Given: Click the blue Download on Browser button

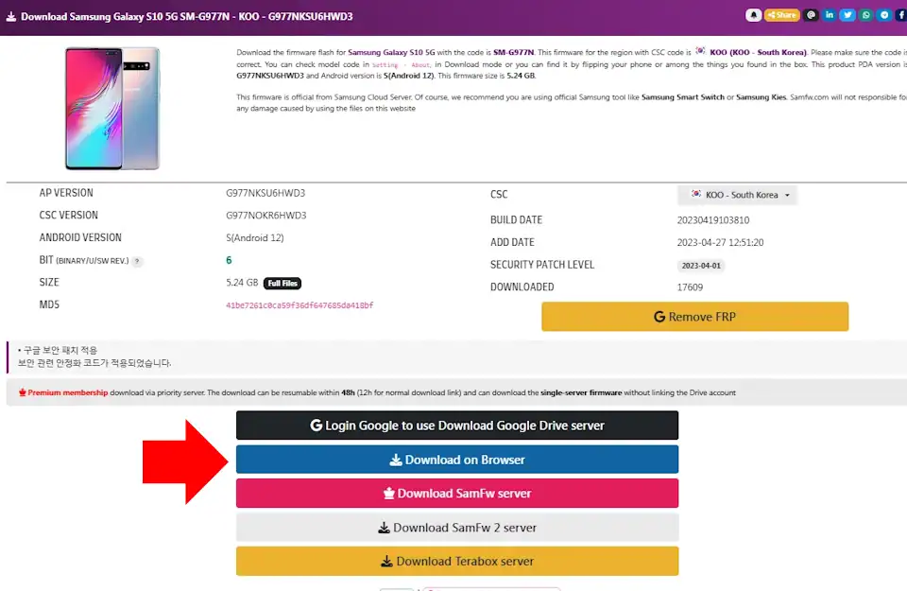Looking at the screenshot, I should tap(457, 460).
